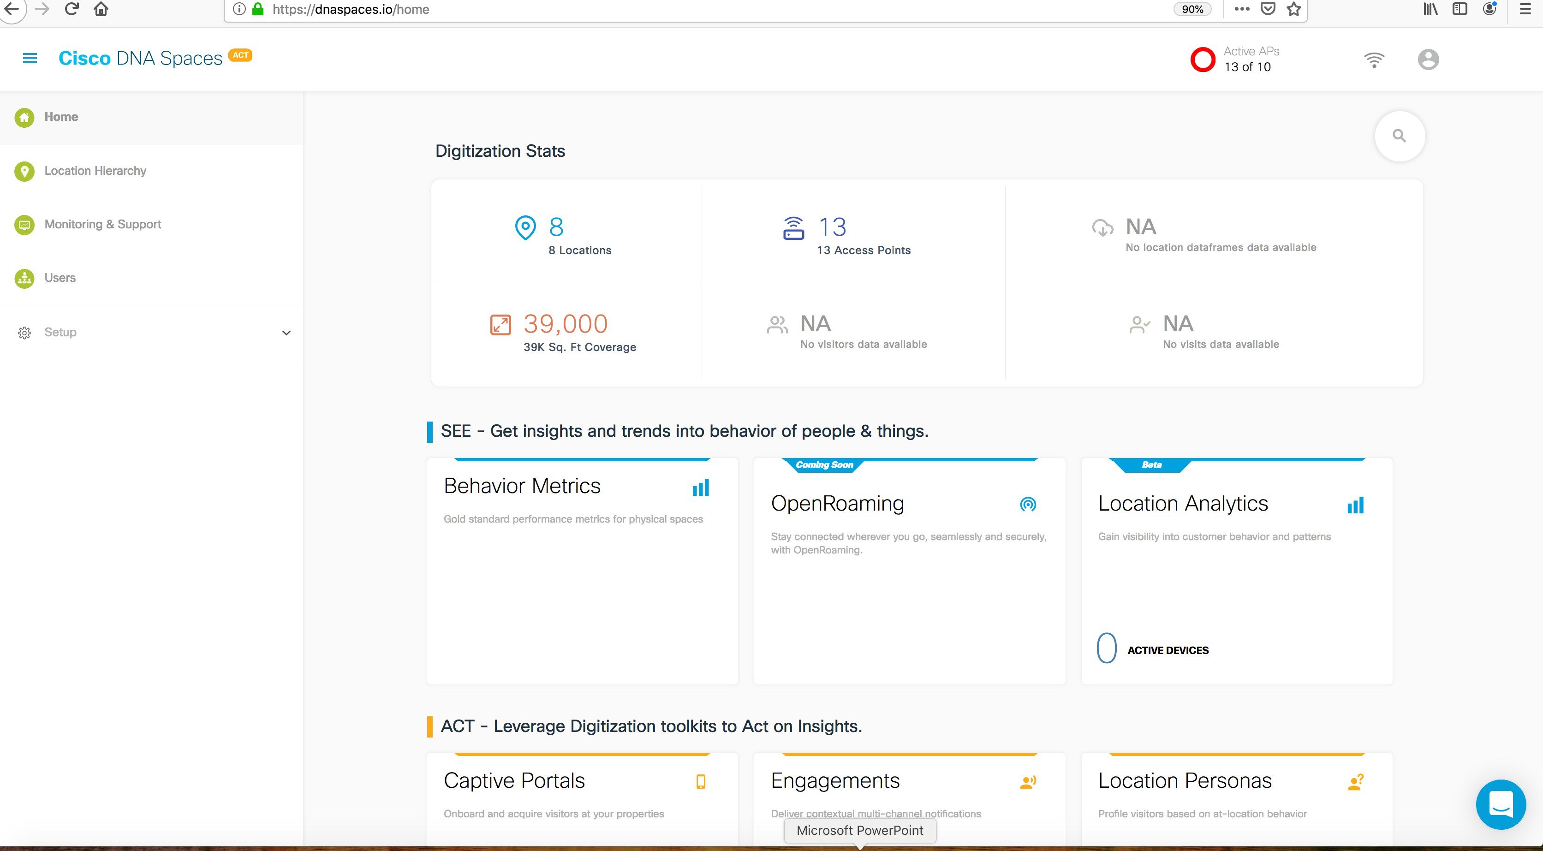Viewport: 1543px width, 851px height.
Task: Click the '8 Locations' label
Action: [580, 250]
